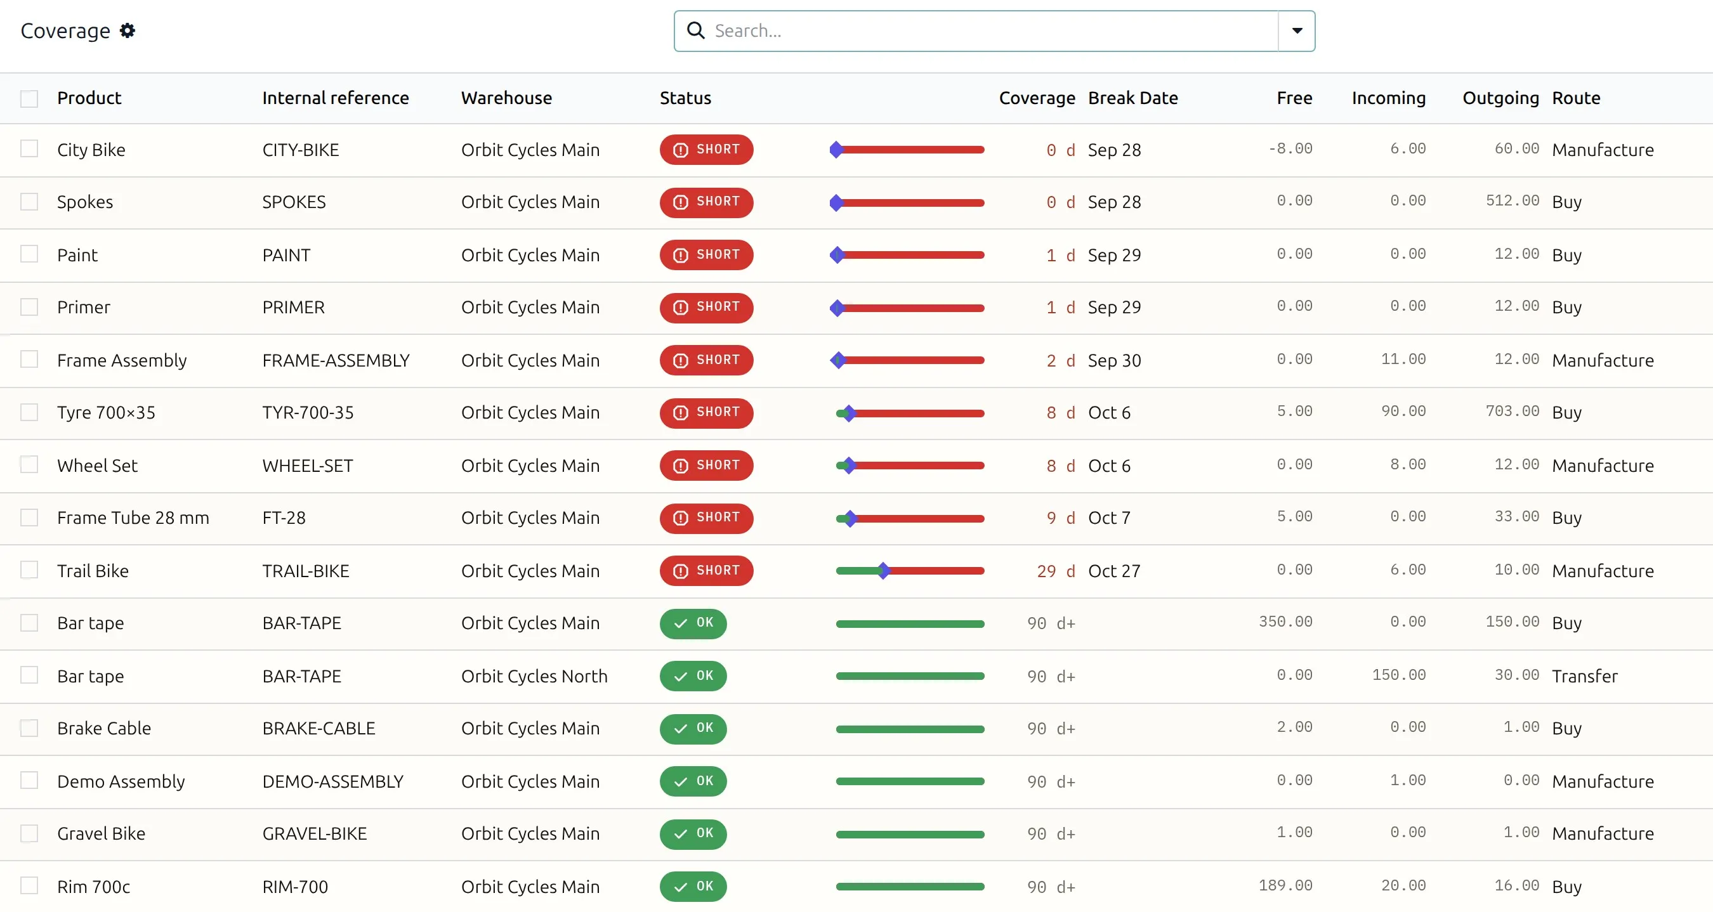Click the Coverage page title

click(x=65, y=30)
